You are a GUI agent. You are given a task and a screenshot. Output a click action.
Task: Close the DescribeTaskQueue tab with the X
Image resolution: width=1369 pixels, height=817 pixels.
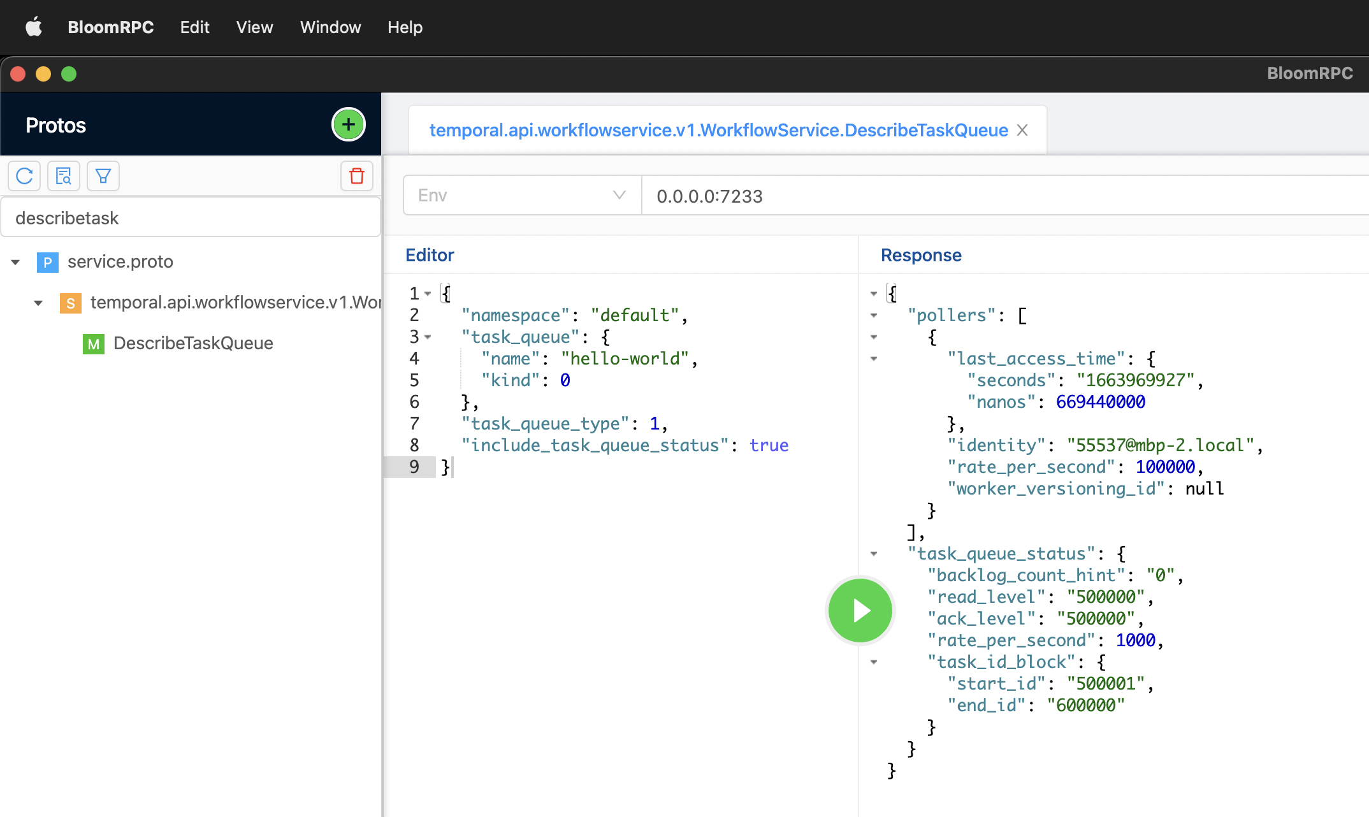[1022, 130]
